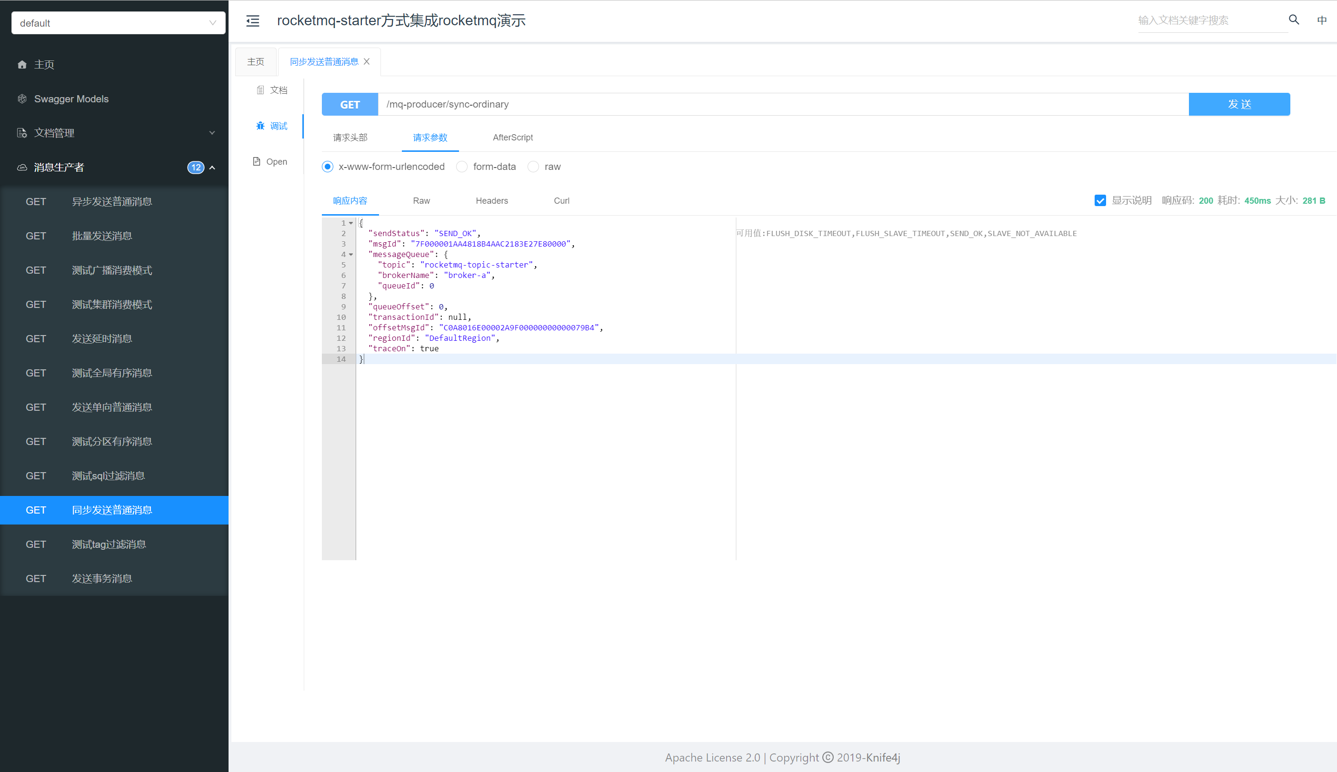Uncheck the 显示说明 checkbox
This screenshot has height=772, width=1337.
1100,200
